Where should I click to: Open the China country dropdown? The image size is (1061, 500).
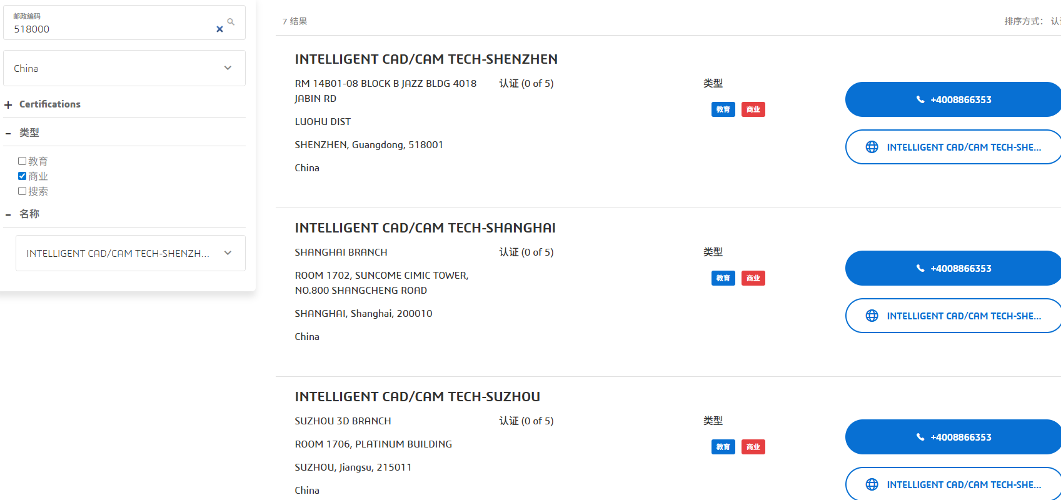(124, 68)
